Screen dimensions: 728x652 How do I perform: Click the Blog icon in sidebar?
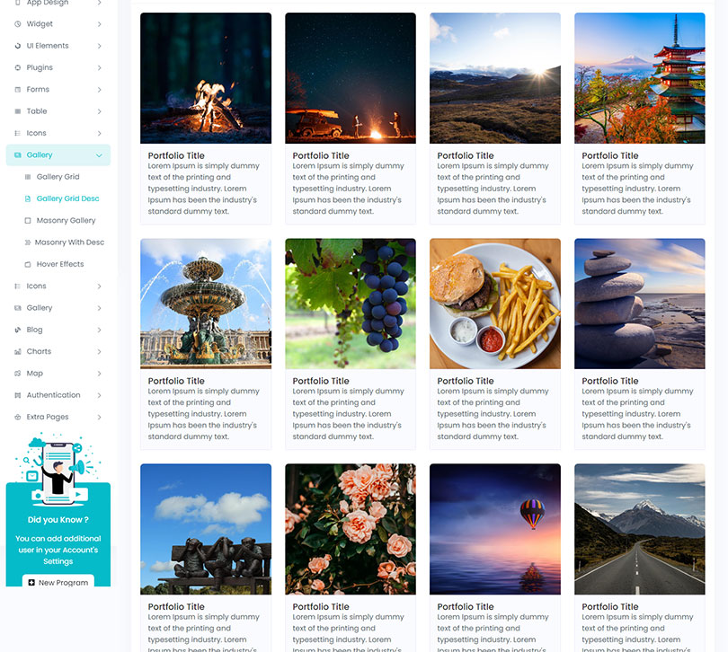(x=18, y=330)
